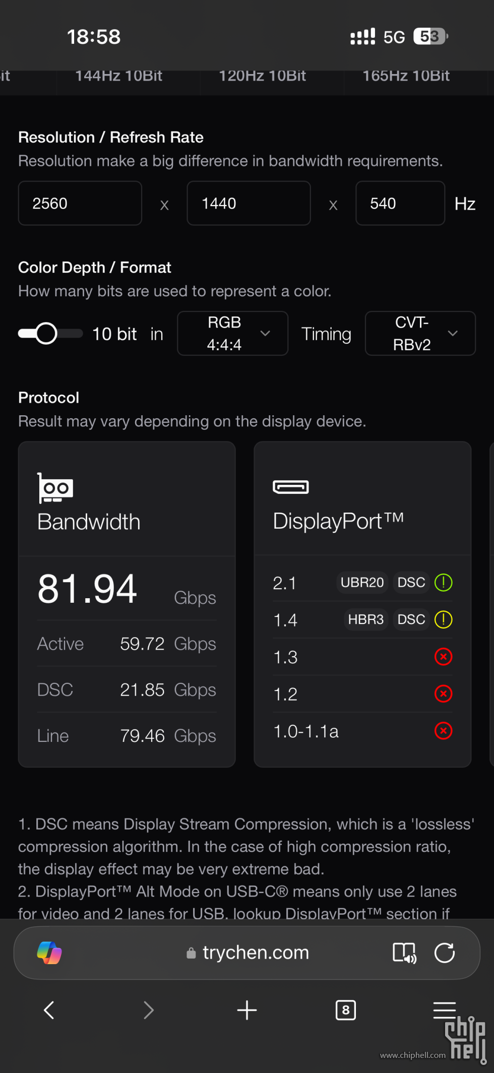The width and height of the screenshot is (494, 1073).
Task: Click the 540 Hz refresh rate field
Action: [x=400, y=204]
